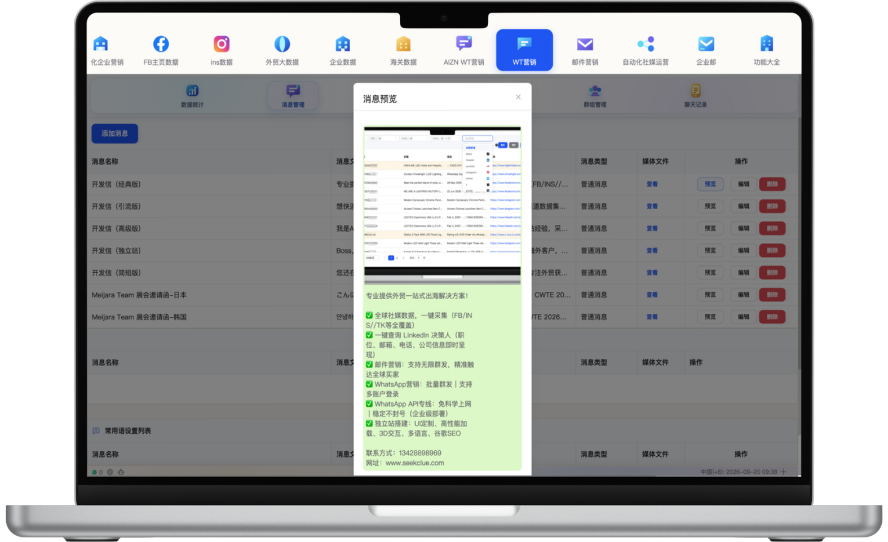Click 删除 for 开发信(简短版)
Image resolution: width=888 pixels, height=542 pixels.
point(772,273)
